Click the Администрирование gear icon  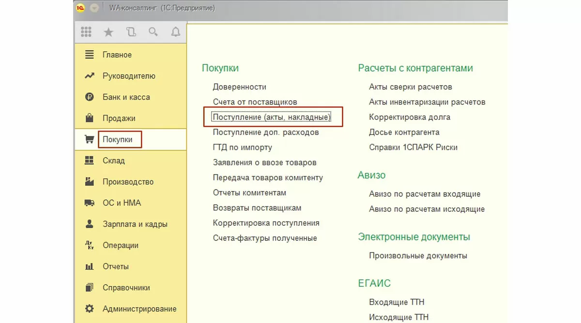[89, 308]
